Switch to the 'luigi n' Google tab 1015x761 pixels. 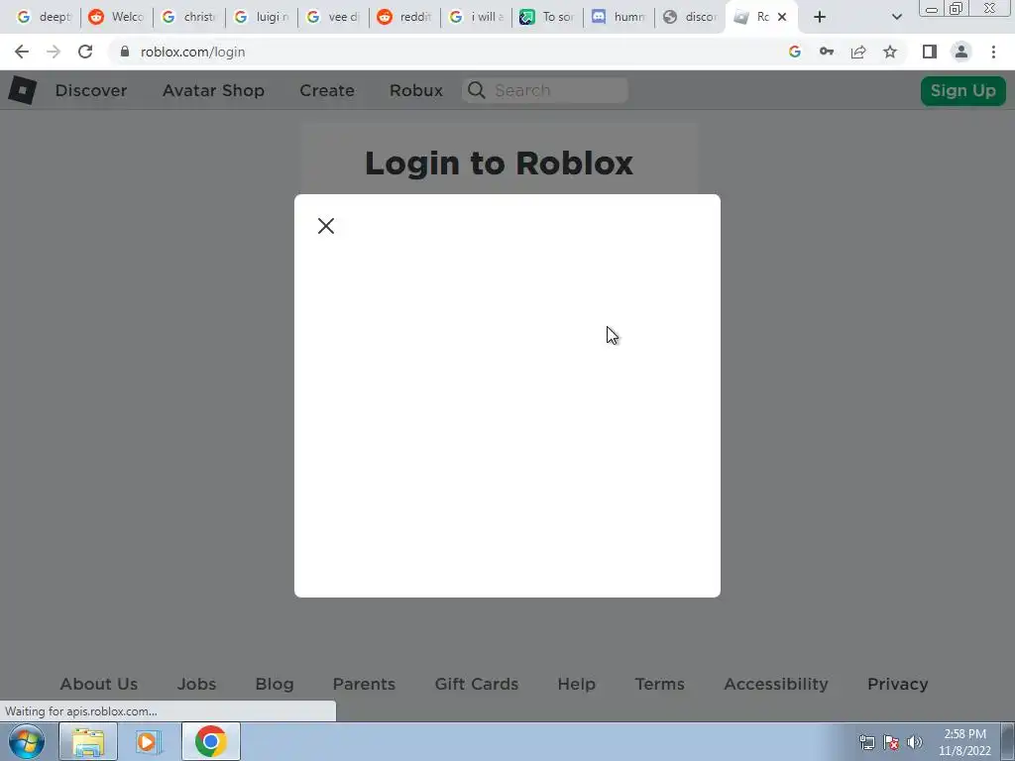[x=262, y=17]
